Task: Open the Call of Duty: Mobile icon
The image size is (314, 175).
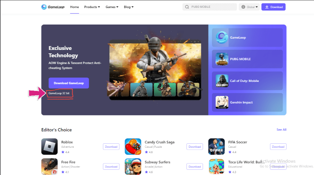Action: pos(222,81)
